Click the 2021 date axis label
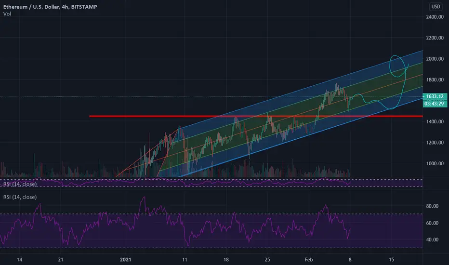Screen dimensions: 449x265 point(125,260)
